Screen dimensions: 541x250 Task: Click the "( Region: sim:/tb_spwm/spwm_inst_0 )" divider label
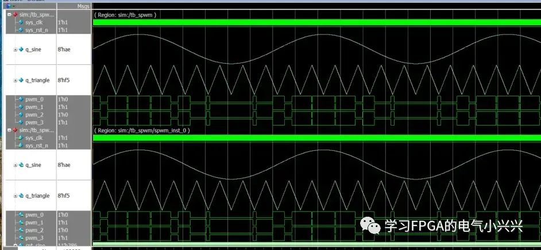click(142, 131)
